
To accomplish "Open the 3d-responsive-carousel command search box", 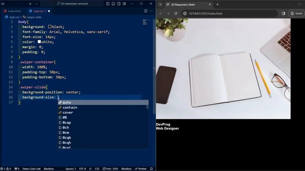I will (72, 4).
